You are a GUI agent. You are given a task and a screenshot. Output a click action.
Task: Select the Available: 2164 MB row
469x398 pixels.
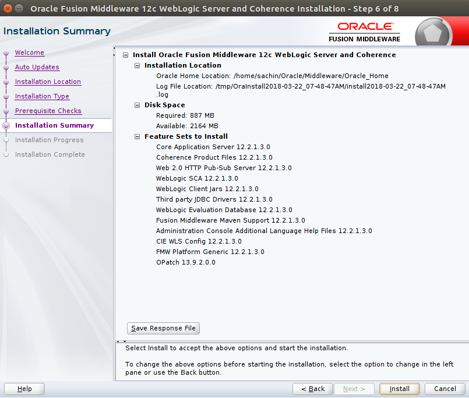(x=187, y=126)
